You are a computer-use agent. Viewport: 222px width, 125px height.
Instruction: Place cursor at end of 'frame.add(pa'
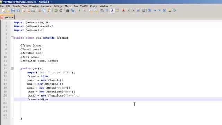coord(48,99)
